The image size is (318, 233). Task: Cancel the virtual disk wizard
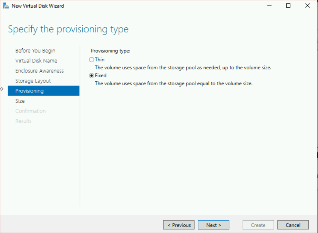point(293,225)
